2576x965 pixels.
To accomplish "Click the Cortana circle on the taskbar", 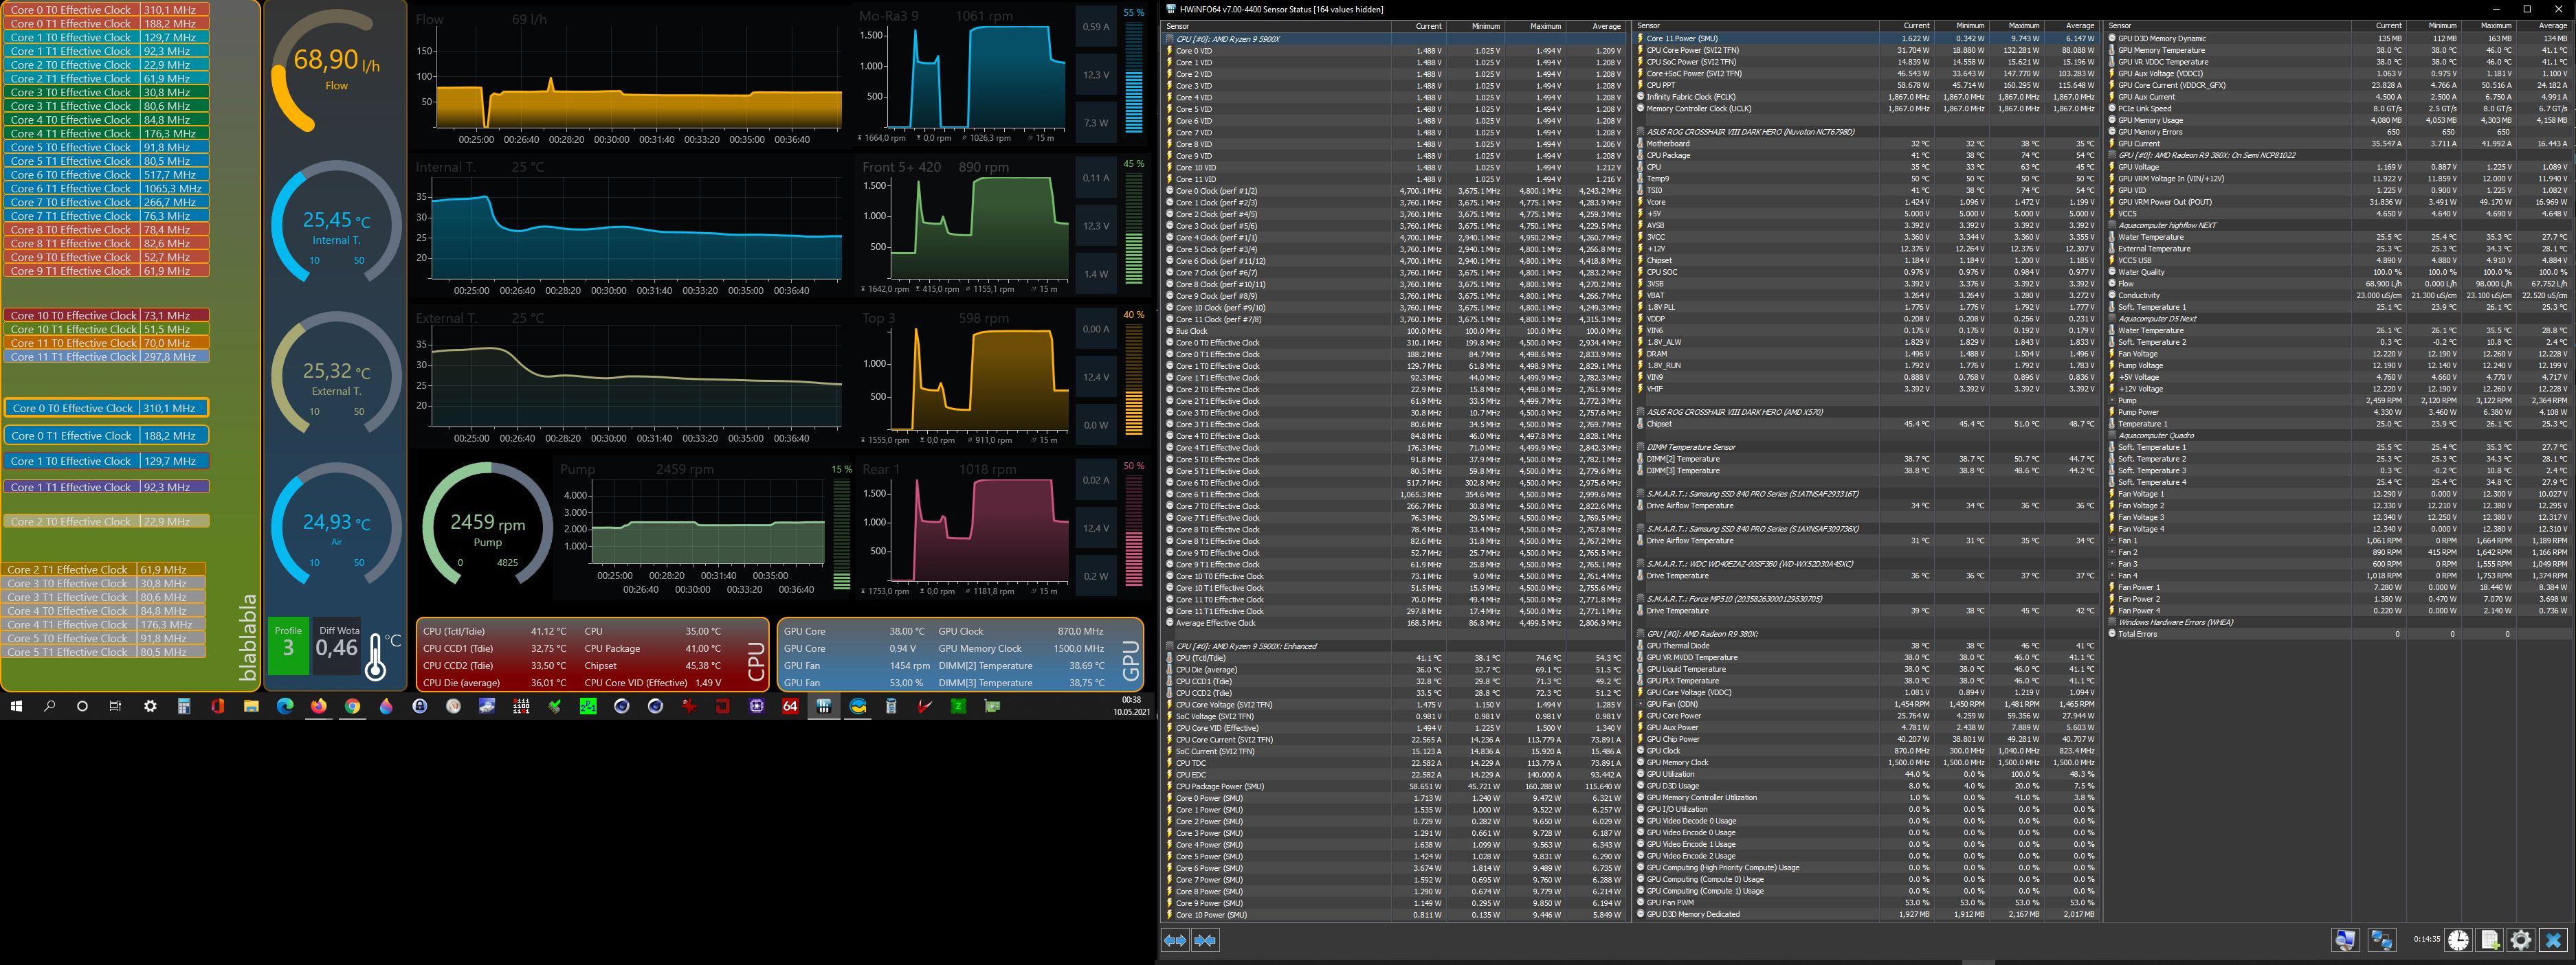I will 82,706.
